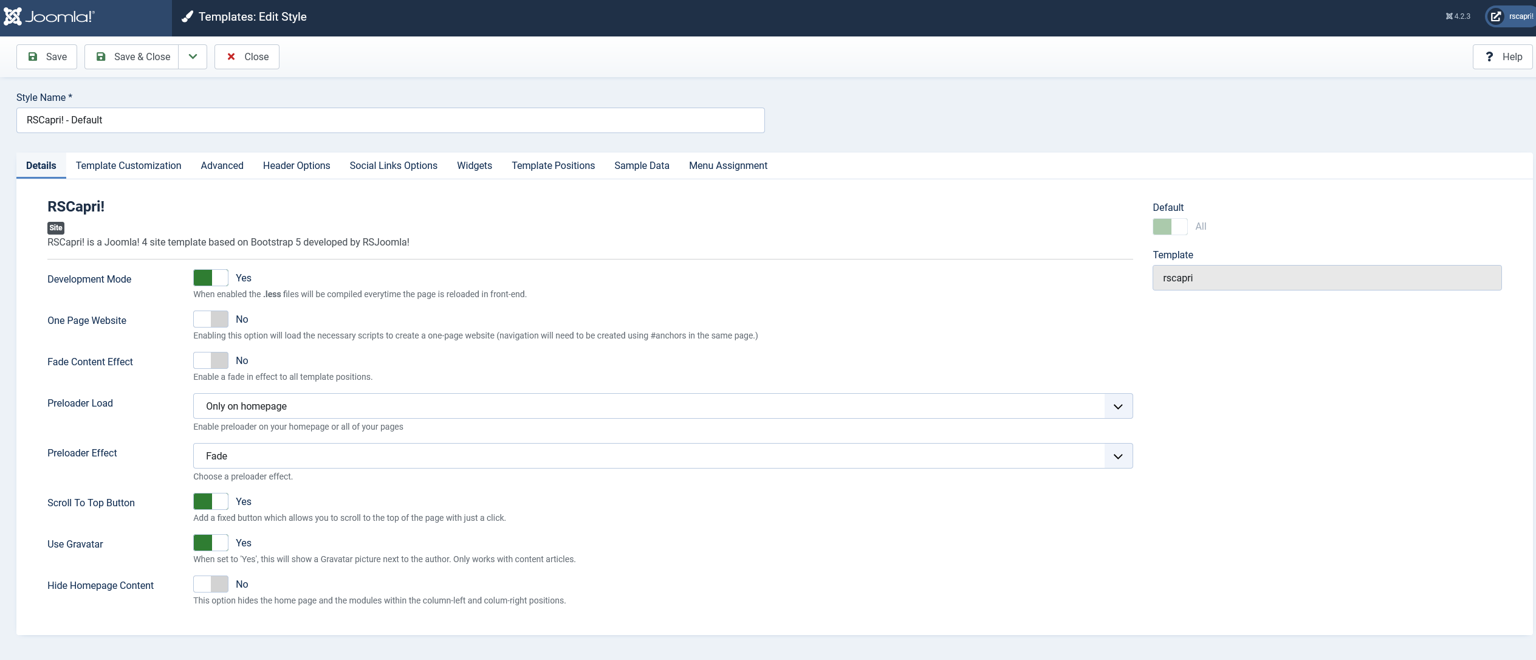The image size is (1536, 660).
Task: Toggle Use Gravatar switch
Action: (211, 543)
